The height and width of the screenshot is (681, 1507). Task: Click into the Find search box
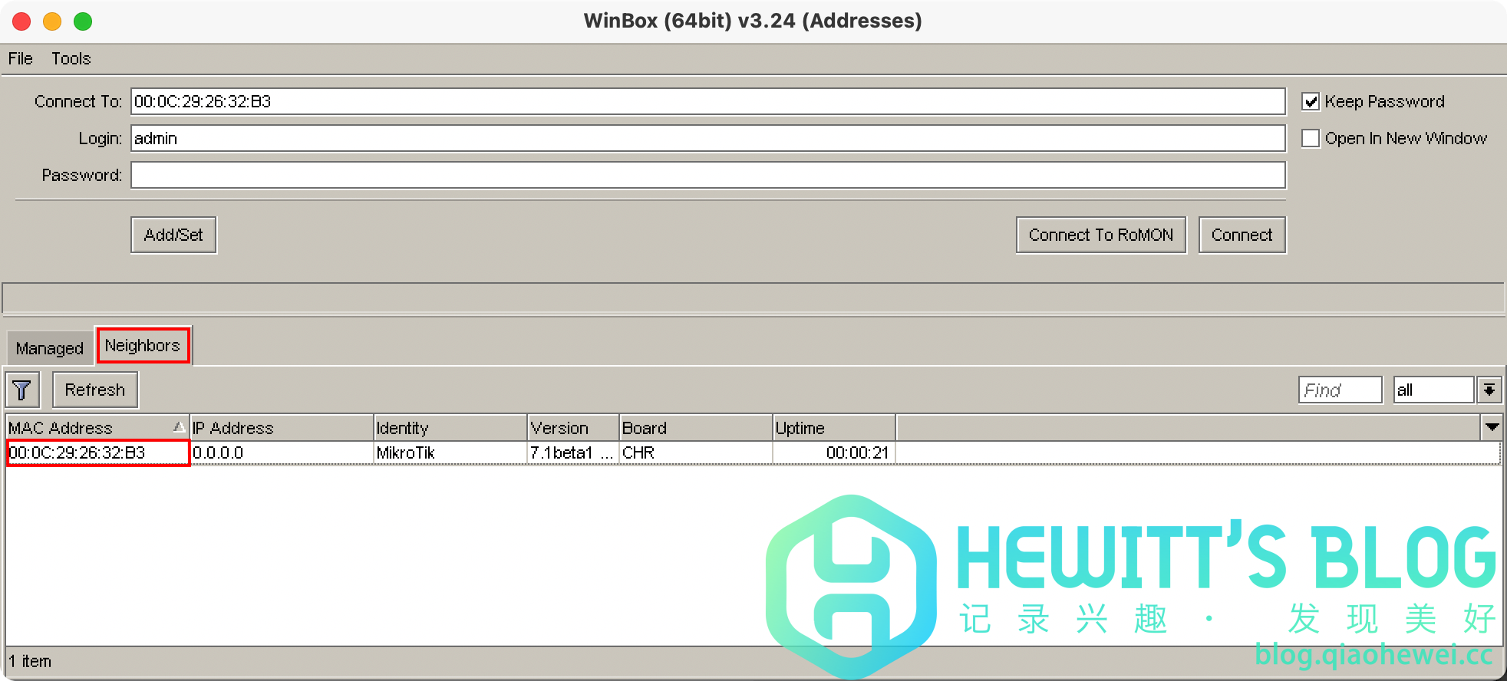(1340, 390)
